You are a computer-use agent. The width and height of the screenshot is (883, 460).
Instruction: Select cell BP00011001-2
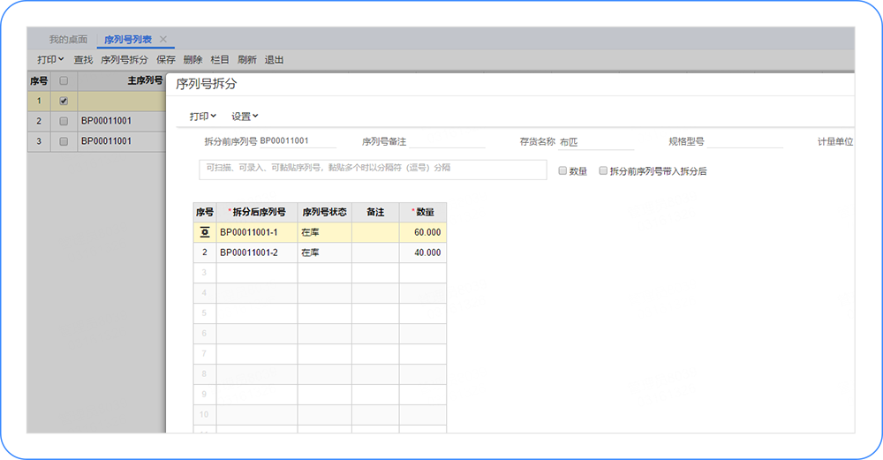(x=257, y=253)
